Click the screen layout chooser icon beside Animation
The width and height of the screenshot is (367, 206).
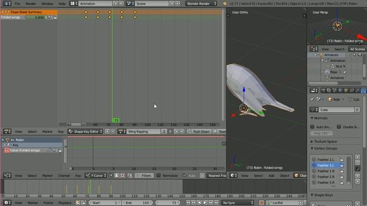click(x=74, y=3)
